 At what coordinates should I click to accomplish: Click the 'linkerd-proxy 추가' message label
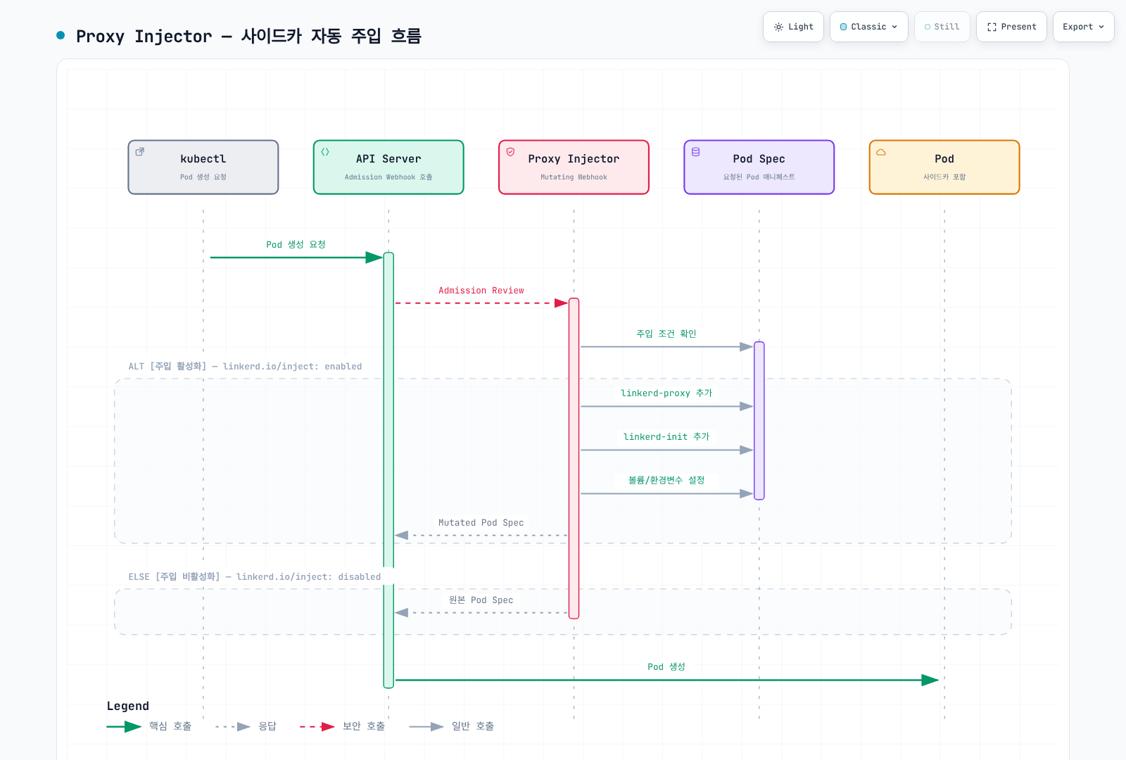(x=666, y=393)
